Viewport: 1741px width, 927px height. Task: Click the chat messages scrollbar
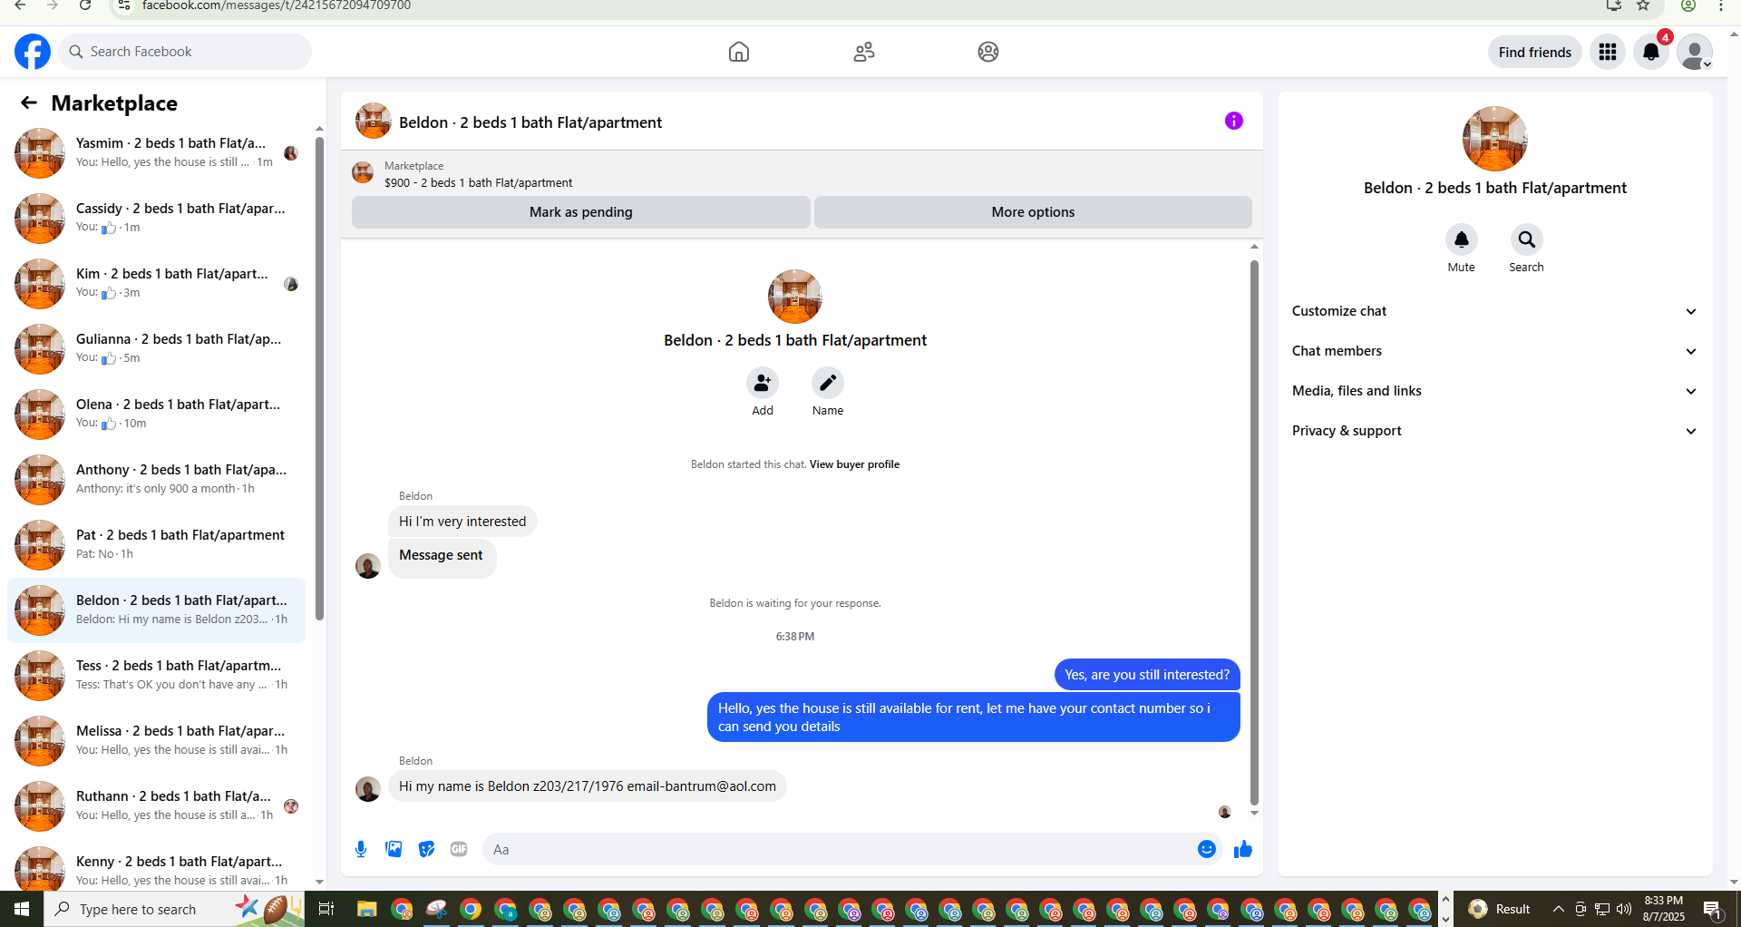pos(1254,532)
